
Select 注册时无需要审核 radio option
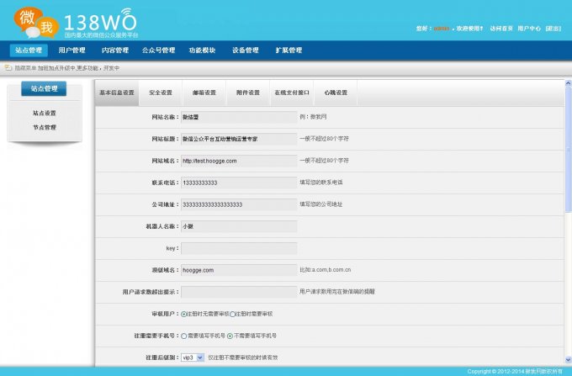click(x=184, y=314)
